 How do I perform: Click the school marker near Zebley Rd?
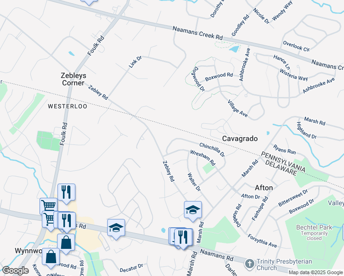193,211
